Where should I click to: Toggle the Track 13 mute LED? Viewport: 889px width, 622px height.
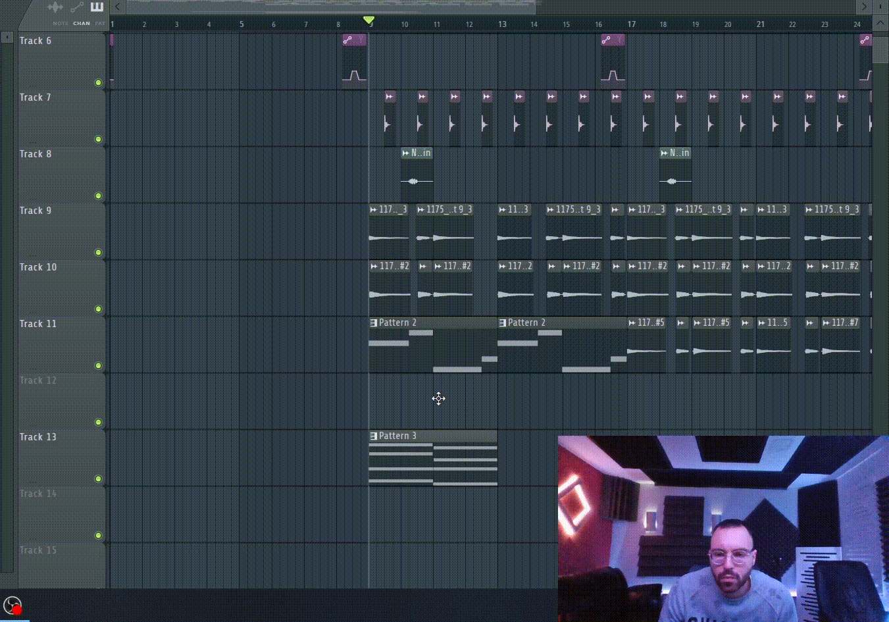click(98, 479)
